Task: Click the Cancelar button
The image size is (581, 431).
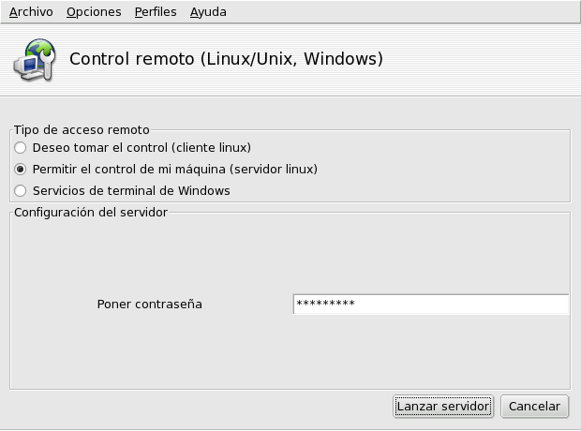Action: [534, 406]
